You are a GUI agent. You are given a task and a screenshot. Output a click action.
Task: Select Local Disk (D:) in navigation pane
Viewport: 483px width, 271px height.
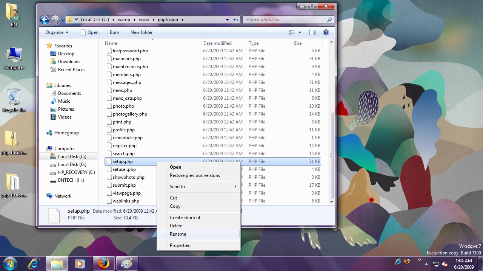click(72, 164)
